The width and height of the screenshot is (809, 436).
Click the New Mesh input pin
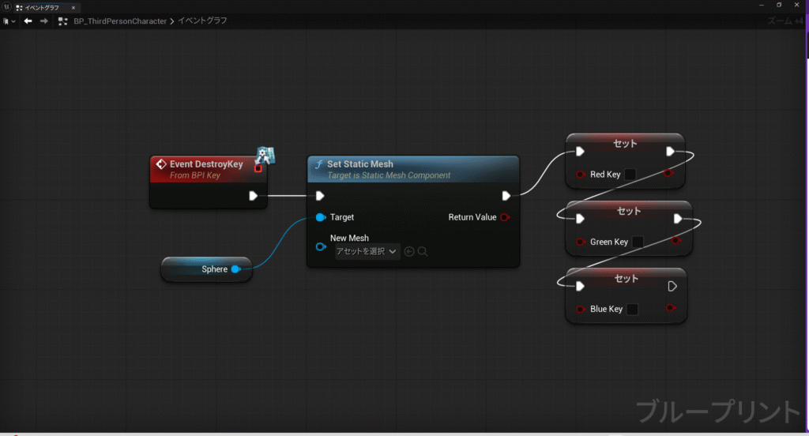coord(321,246)
